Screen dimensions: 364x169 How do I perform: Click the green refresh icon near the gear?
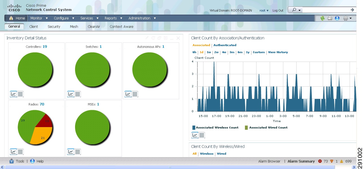click(x=323, y=18)
